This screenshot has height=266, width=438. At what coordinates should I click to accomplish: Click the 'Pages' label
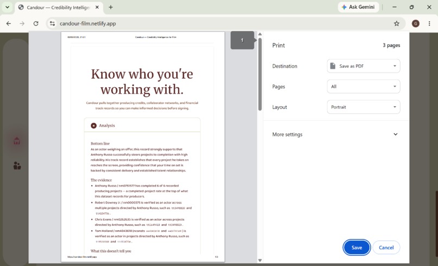tap(278, 87)
